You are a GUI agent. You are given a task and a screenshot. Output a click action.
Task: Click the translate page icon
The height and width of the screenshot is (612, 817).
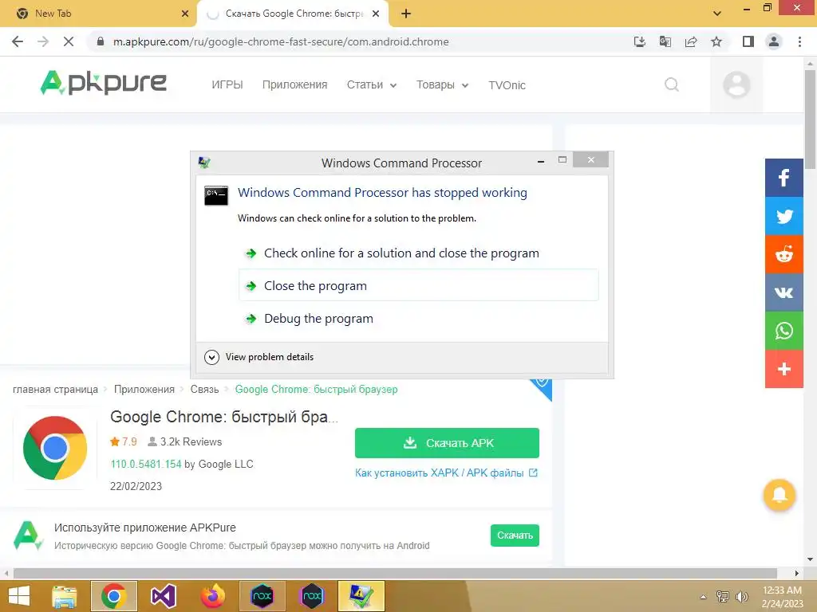pos(665,41)
